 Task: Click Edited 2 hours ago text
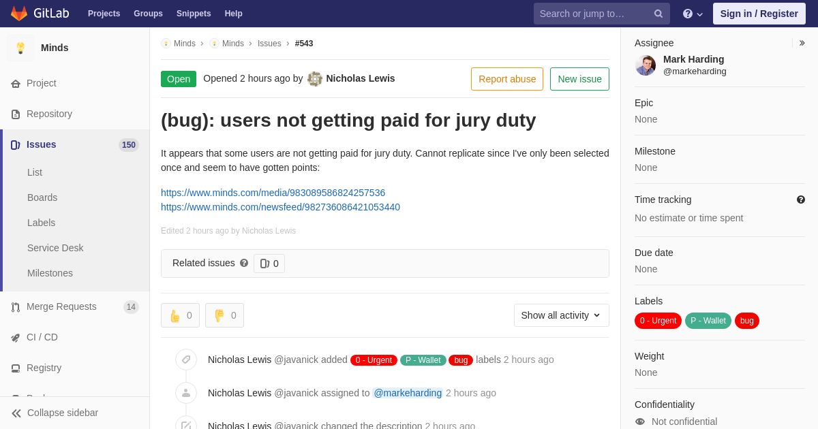click(x=228, y=231)
